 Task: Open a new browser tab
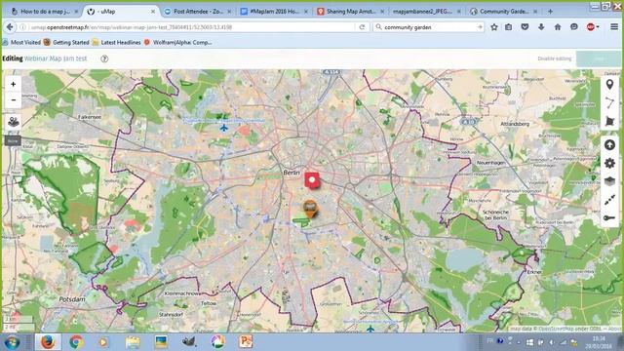(550, 12)
